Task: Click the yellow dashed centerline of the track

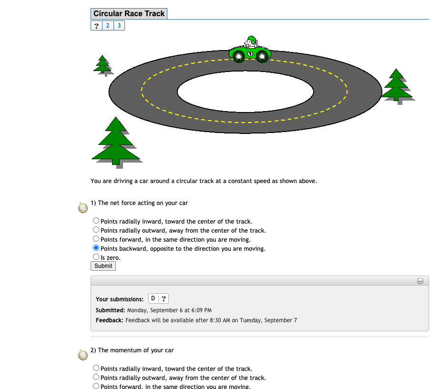Action: pyautogui.click(x=243, y=122)
